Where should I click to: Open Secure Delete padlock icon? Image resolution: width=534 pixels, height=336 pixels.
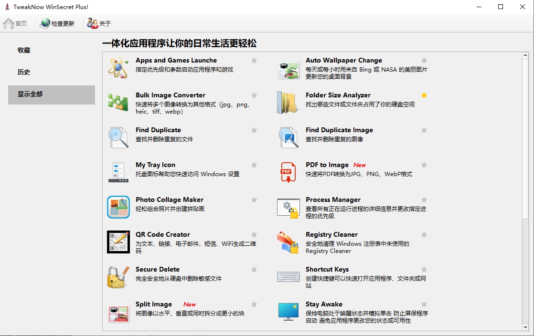[x=118, y=277]
